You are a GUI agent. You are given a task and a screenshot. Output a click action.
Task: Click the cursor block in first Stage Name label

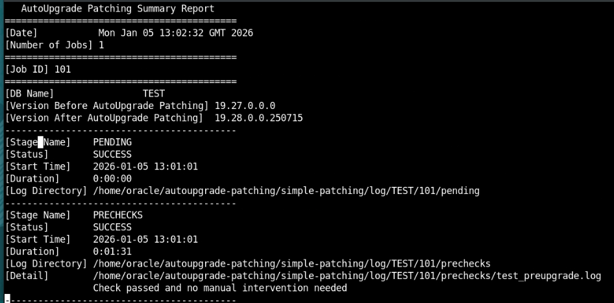click(x=41, y=142)
